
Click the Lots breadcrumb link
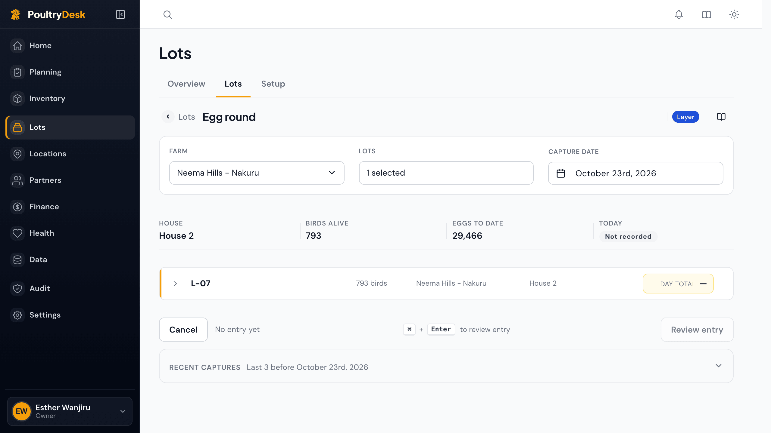point(186,117)
